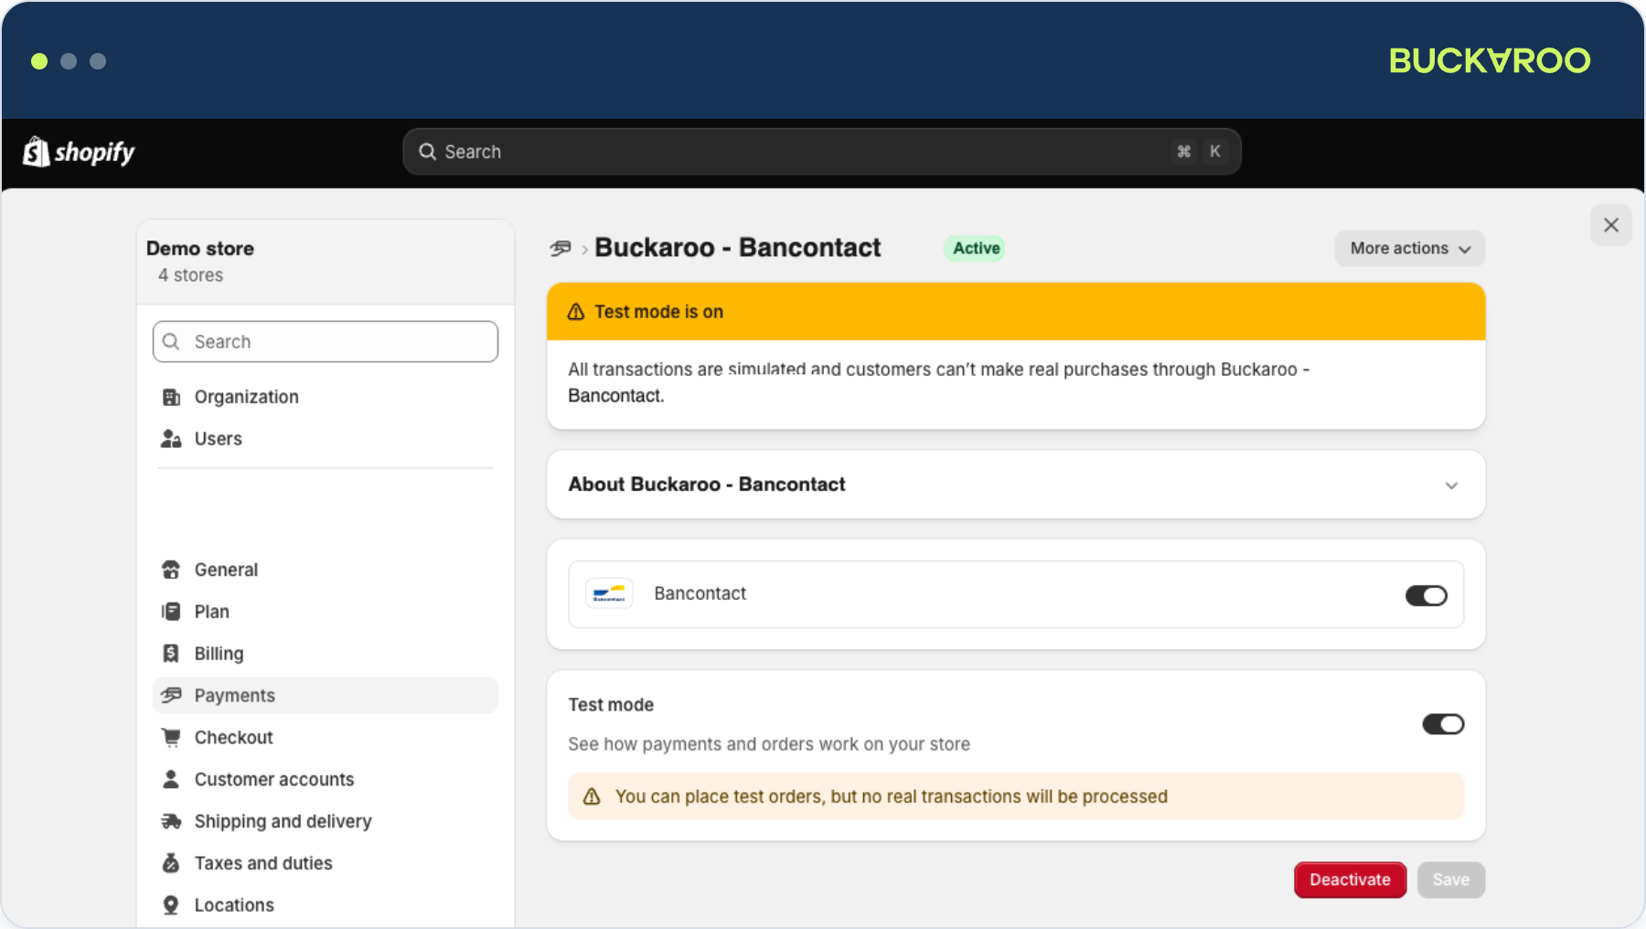1646x929 pixels.
Task: Click the magnifier icon in top search bar
Action: pos(427,152)
